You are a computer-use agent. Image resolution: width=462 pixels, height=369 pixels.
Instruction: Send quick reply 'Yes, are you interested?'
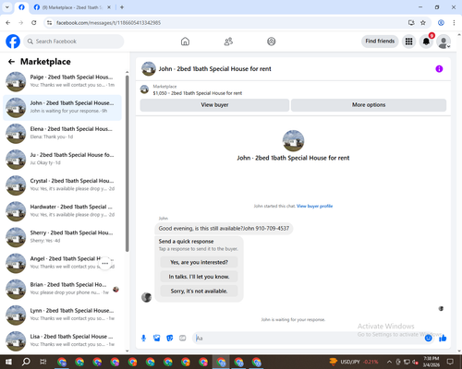coord(199,262)
